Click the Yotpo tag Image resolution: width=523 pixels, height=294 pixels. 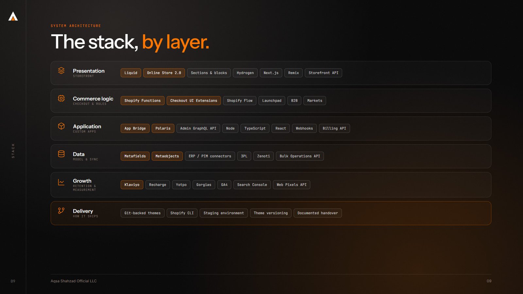tap(181, 185)
